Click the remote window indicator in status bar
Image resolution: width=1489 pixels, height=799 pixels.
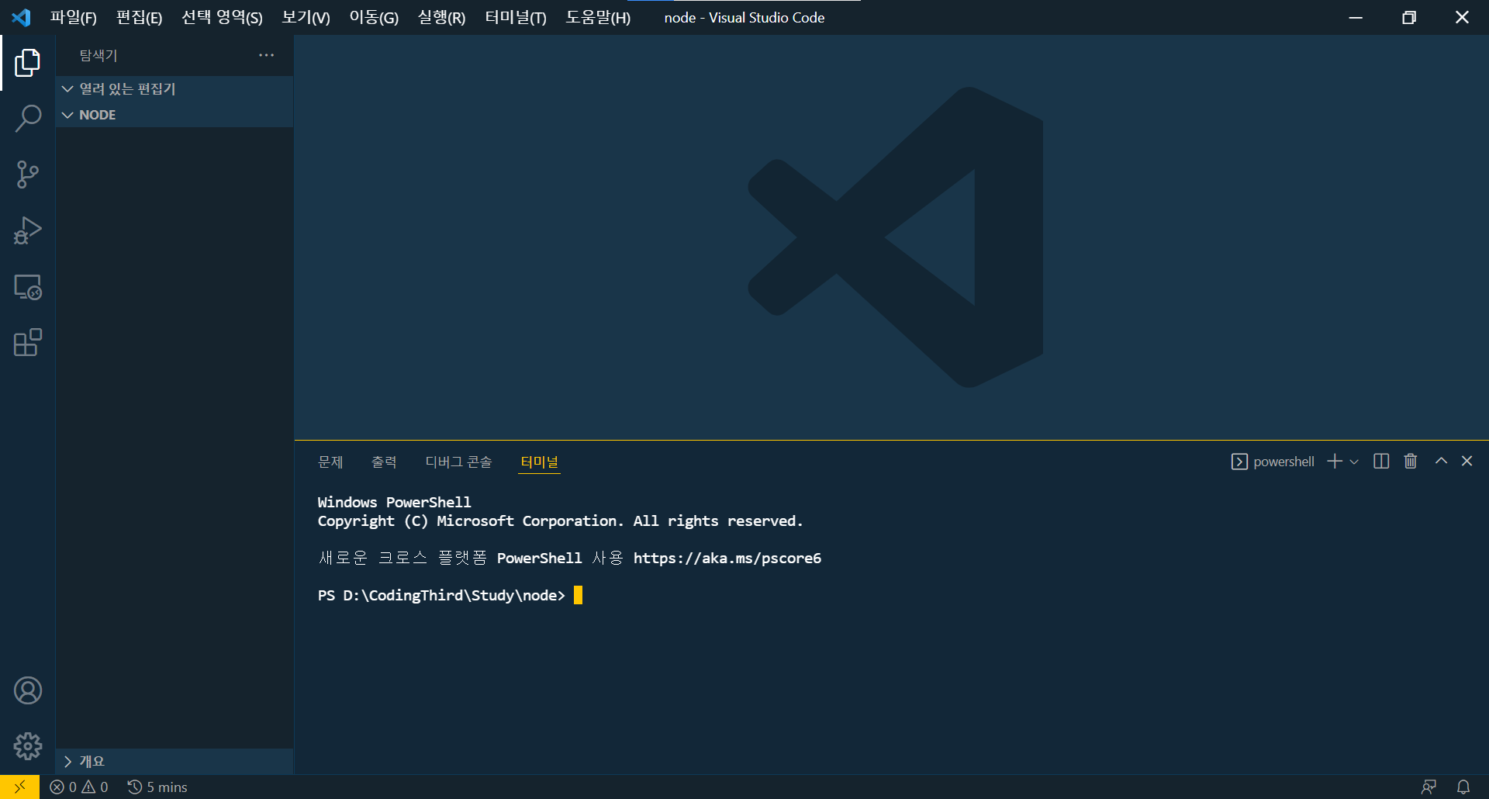tap(20, 787)
